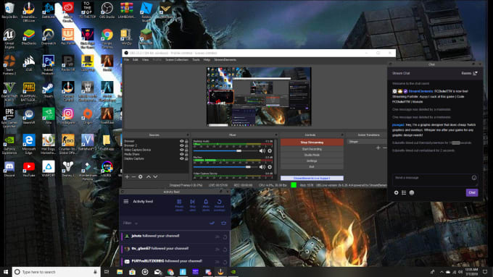Click the Exit button in OBS controls

[x=312, y=167]
